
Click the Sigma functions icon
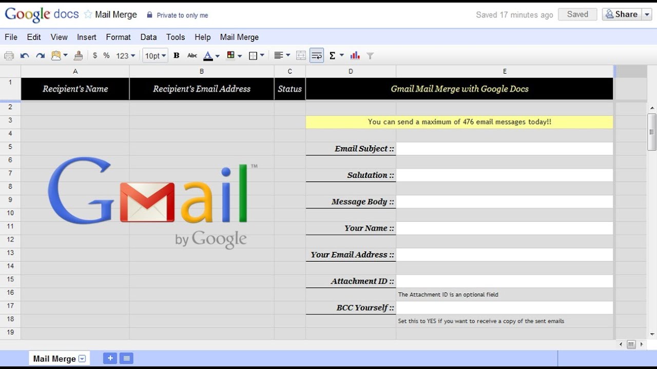pyautogui.click(x=332, y=55)
